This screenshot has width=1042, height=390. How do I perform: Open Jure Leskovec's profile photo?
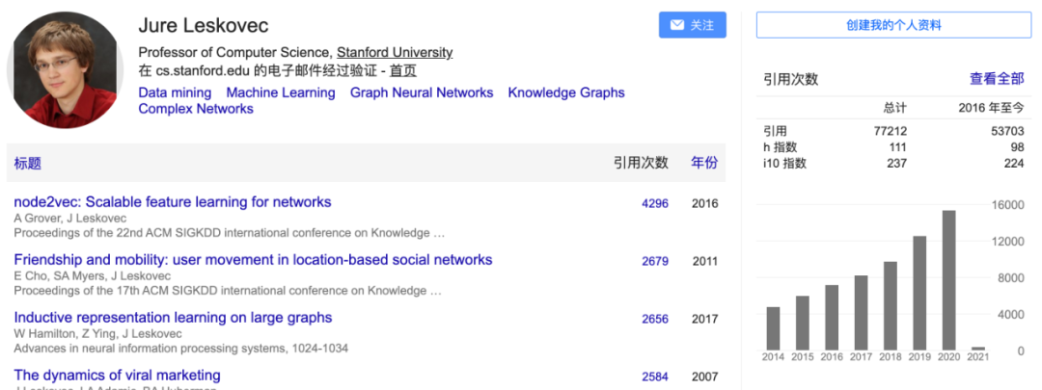point(63,67)
